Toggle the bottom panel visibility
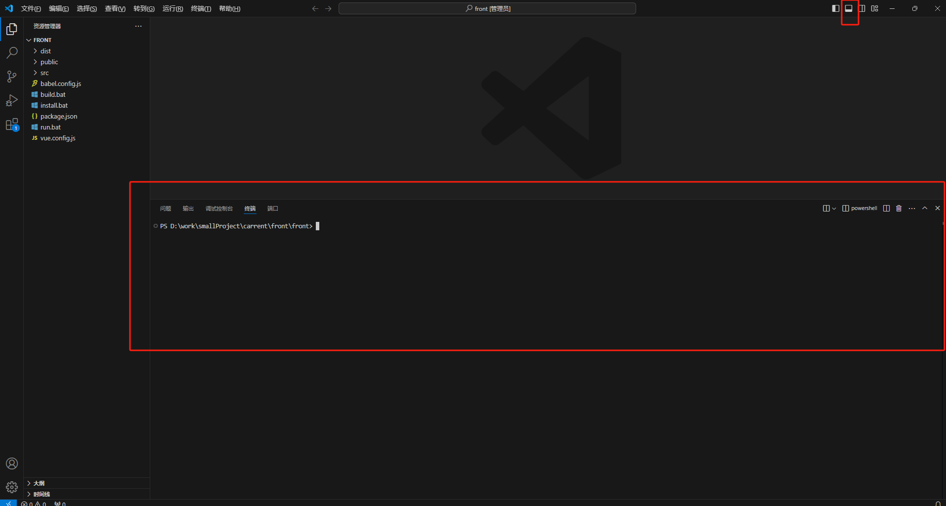This screenshot has height=506, width=946. pyautogui.click(x=849, y=8)
